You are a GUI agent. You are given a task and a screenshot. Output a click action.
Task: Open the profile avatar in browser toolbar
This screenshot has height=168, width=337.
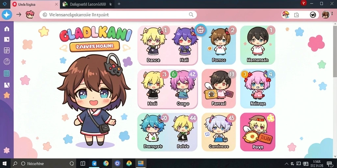coord(325,14)
